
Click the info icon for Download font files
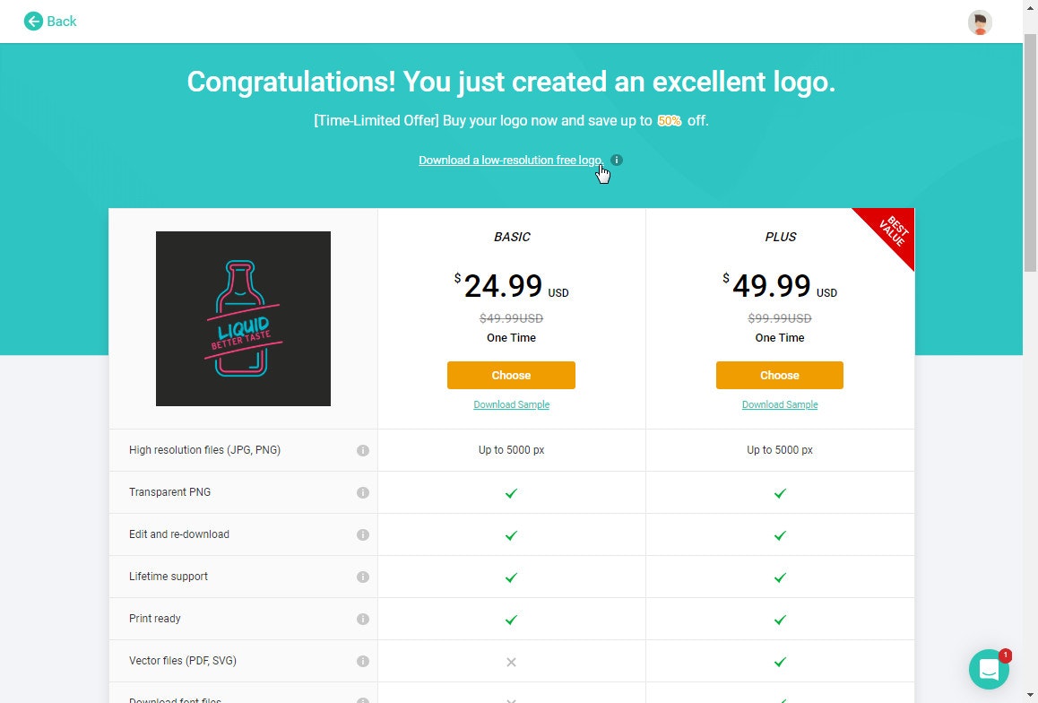coord(363,699)
